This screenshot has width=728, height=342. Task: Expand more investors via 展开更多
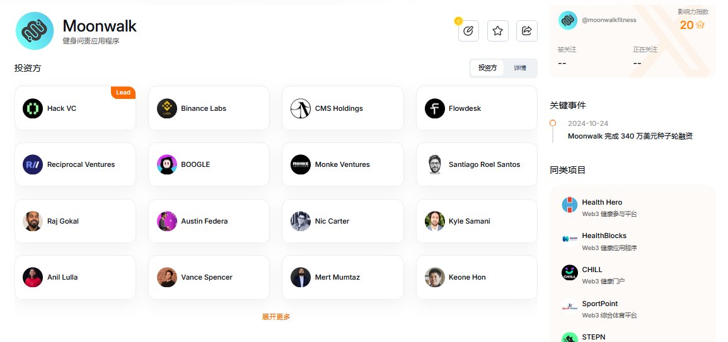(x=276, y=317)
